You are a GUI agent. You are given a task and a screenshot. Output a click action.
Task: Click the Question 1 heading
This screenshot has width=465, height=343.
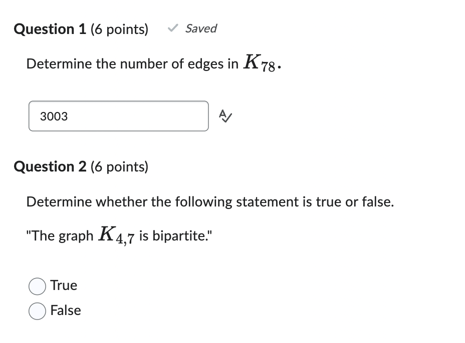tap(50, 29)
